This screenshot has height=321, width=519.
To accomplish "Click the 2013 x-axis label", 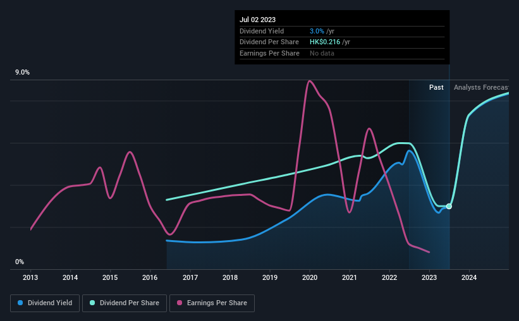I will (30, 277).
